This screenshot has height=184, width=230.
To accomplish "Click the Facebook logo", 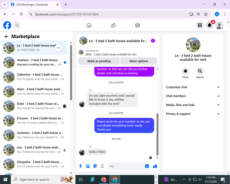I will tap(7, 25).
